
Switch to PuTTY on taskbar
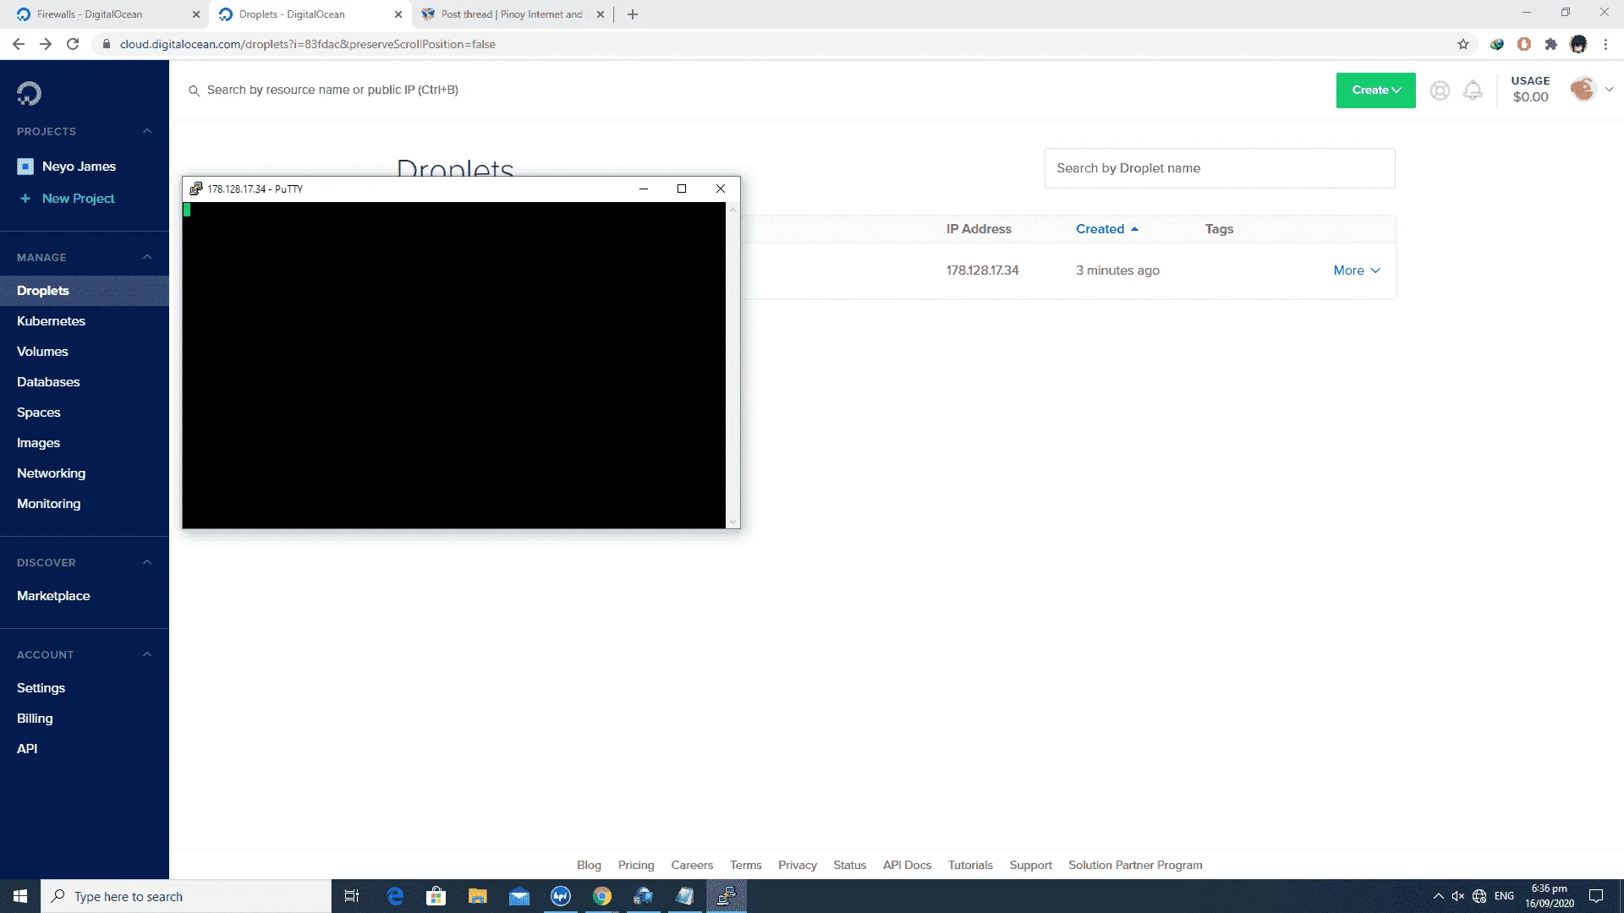[727, 896]
